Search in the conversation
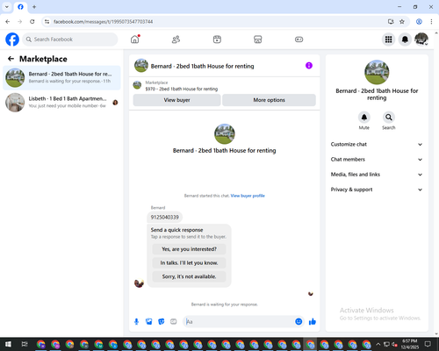439x351 pixels. (389, 118)
